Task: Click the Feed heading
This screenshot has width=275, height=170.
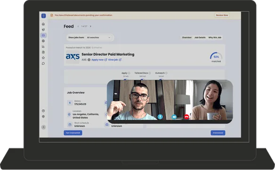Action: [69, 26]
